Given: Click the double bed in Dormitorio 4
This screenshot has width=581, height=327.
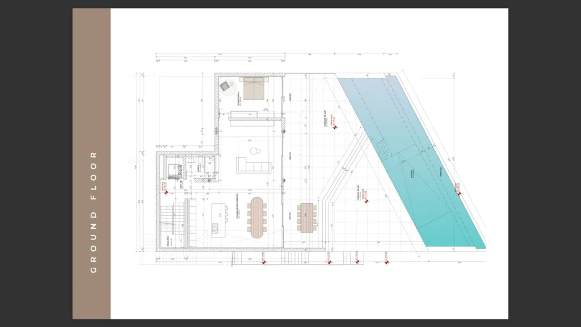Looking at the screenshot, I should 254,89.
